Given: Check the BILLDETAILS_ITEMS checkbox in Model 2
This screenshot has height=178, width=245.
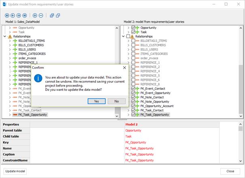Looking at the screenshot, I should [x=133, y=41].
